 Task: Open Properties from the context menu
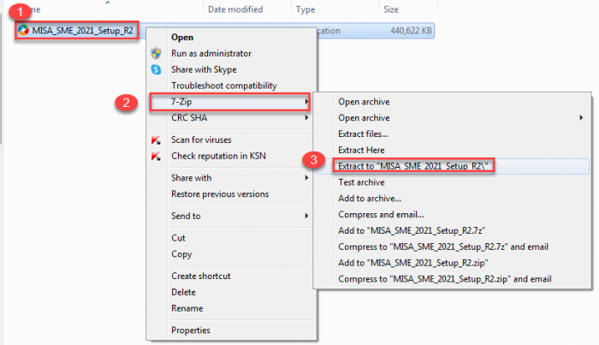point(190,330)
